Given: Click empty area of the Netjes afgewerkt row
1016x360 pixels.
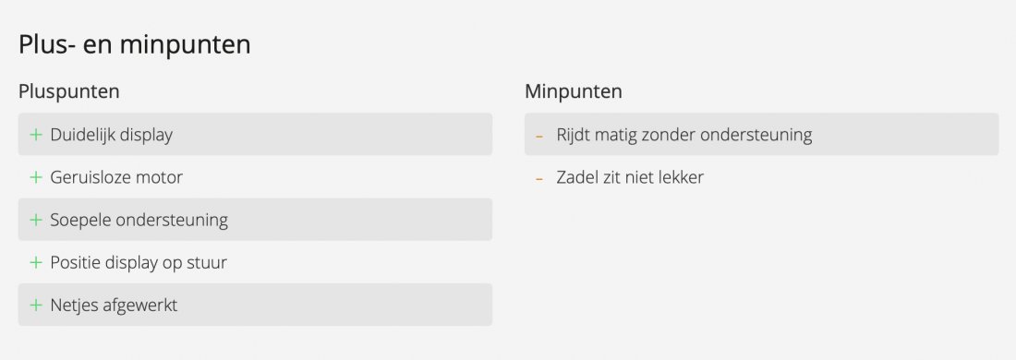Looking at the screenshot, I should pyautogui.click(x=333, y=305).
